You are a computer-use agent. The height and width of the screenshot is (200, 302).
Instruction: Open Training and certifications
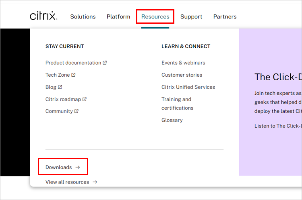[x=177, y=104]
